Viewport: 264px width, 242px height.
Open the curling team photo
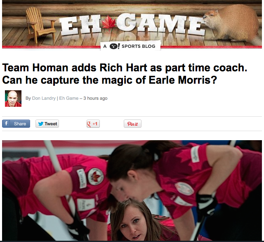point(132,190)
